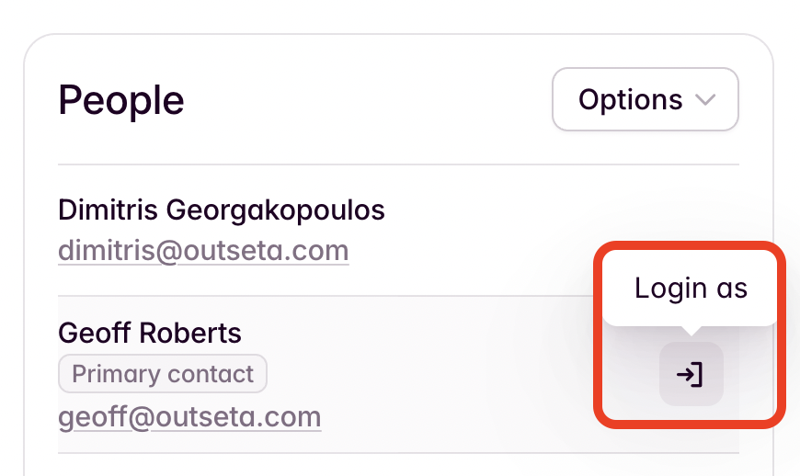The width and height of the screenshot is (800, 476).
Task: Click the Login as icon for Geoff Roberts
Action: tap(691, 374)
